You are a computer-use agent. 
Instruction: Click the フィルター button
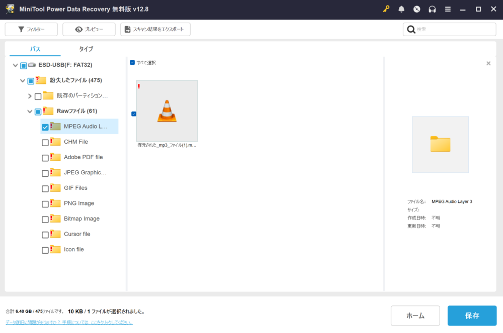pos(31,30)
